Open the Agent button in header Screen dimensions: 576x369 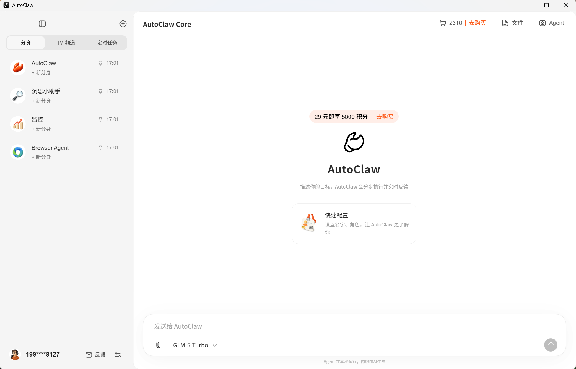551,23
